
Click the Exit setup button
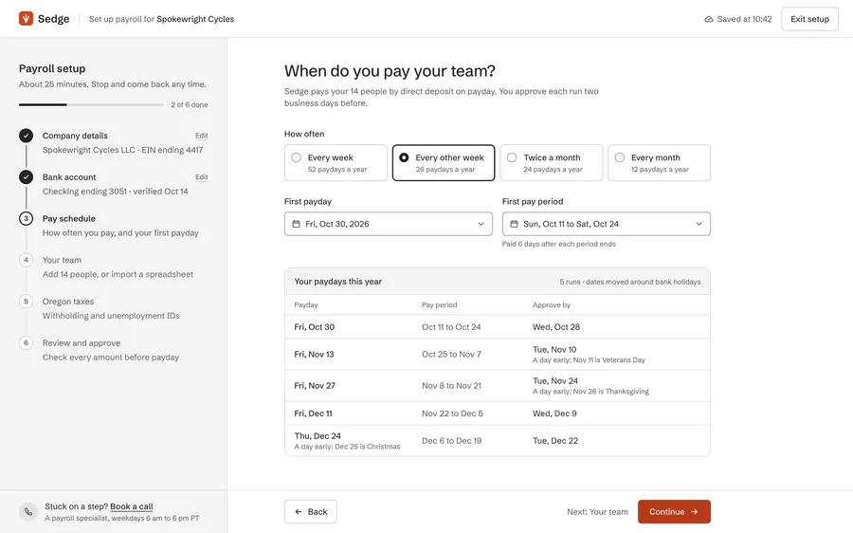coord(809,19)
